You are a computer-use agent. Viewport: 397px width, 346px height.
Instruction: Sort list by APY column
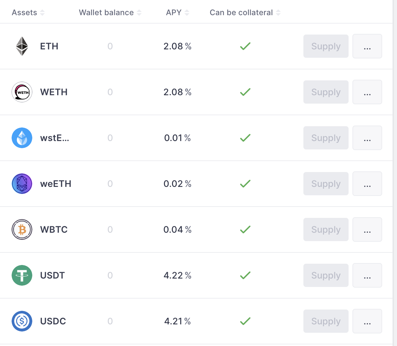coord(178,13)
